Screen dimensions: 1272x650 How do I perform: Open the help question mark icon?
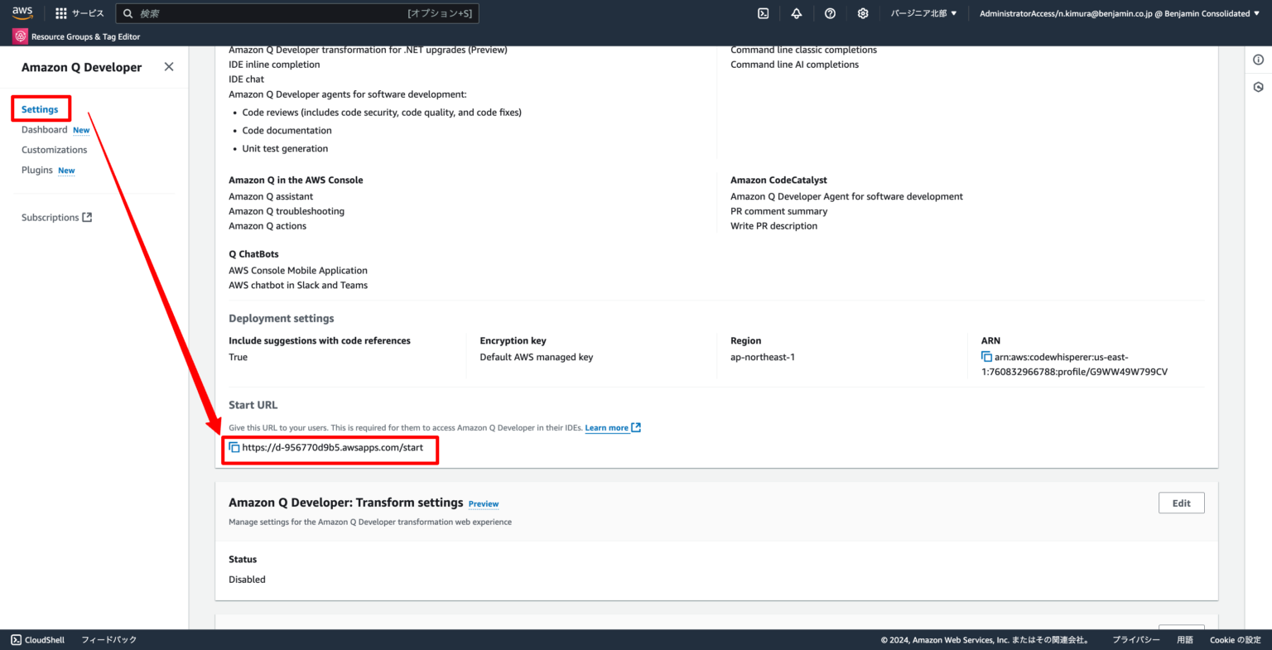tap(830, 12)
